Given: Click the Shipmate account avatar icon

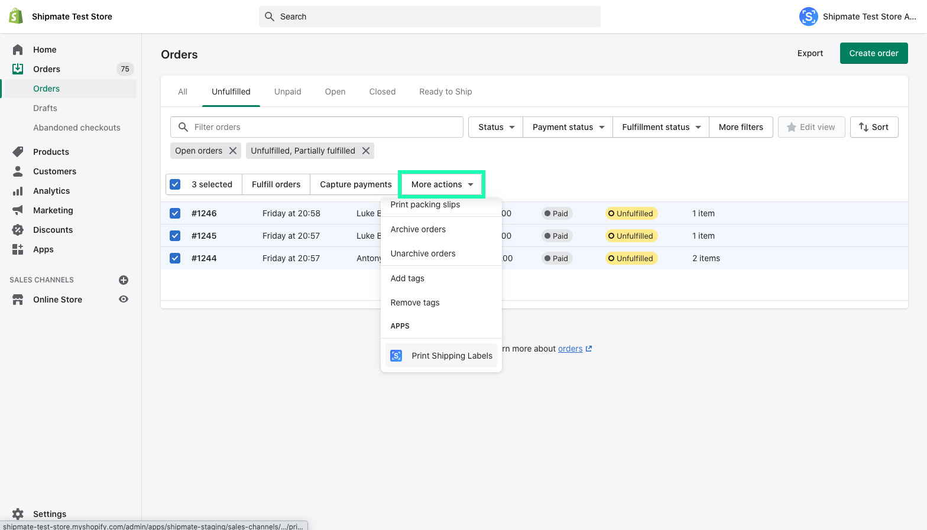Looking at the screenshot, I should pyautogui.click(x=808, y=17).
